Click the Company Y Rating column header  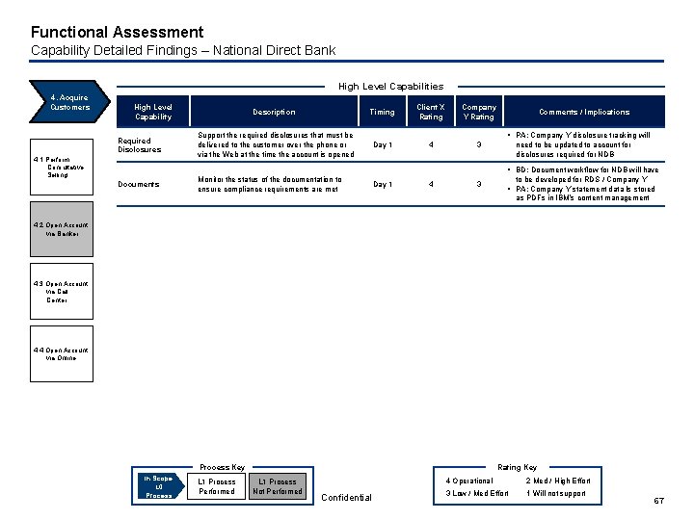[x=479, y=112]
